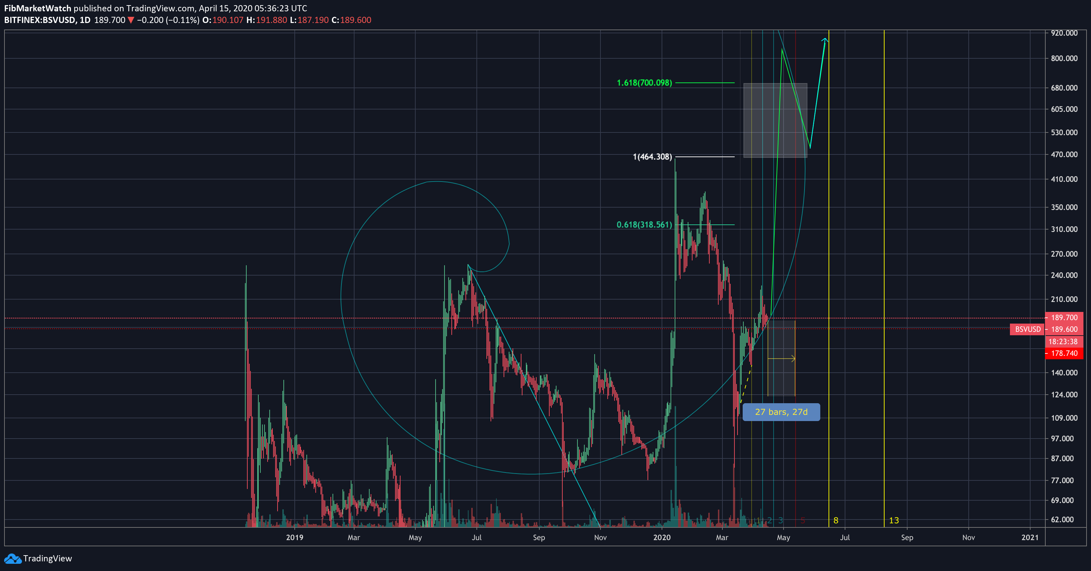Screen dimensions: 1091x571
Task: Click the 1(464.308) Fibonacci label
Action: [652, 157]
